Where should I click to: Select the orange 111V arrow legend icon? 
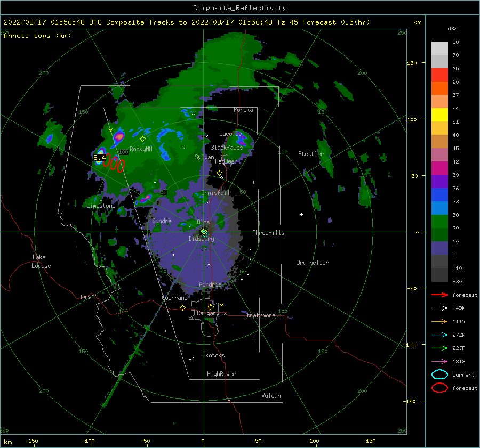[x=439, y=321]
